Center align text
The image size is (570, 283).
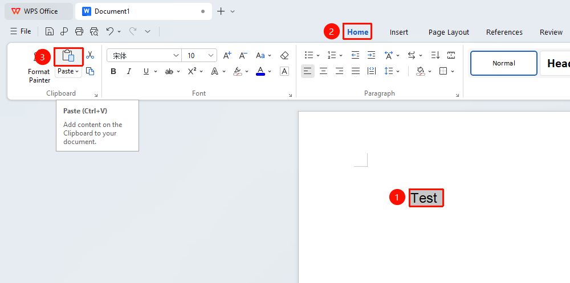[324, 71]
